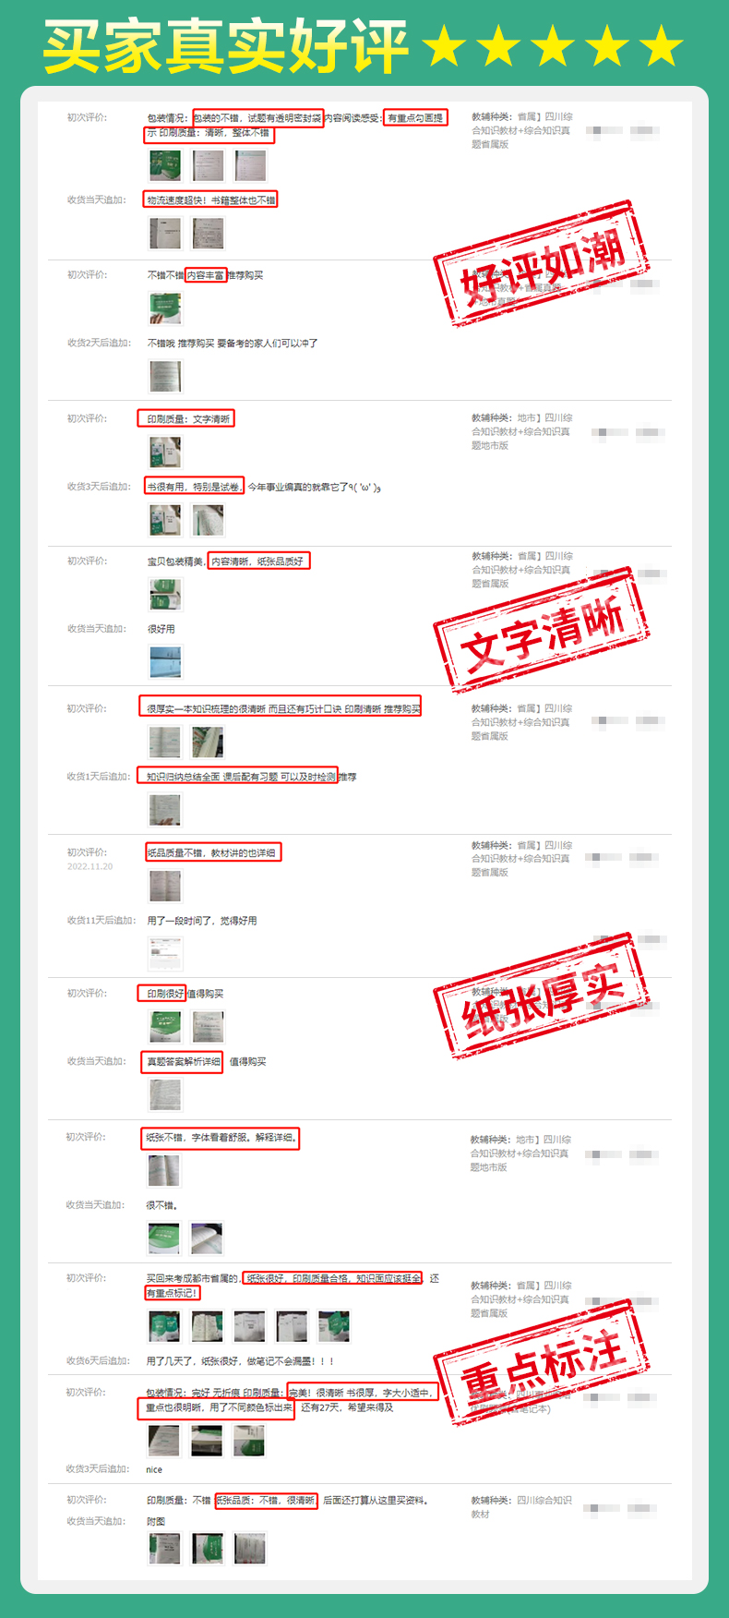Screen dimensions: 729x1618
Task: Open the photo under 纸品质量不错，教材讲的也详细
Action: 165,886
